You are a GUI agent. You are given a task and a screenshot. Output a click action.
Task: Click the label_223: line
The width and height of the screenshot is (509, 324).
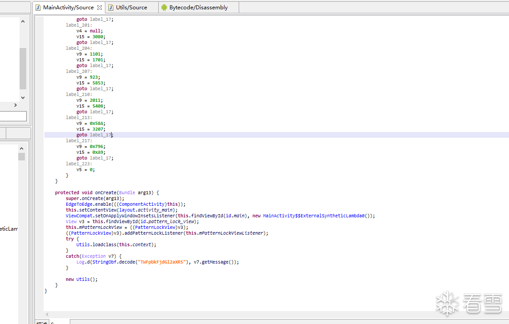pyautogui.click(x=79, y=164)
